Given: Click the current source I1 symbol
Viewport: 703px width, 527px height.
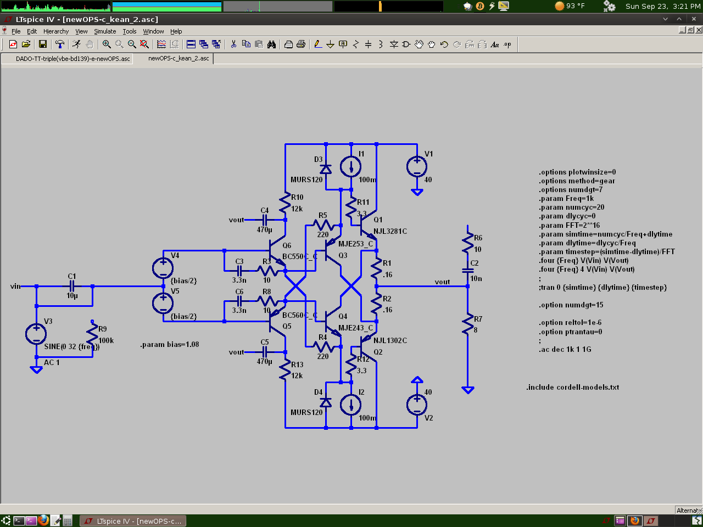Looking at the screenshot, I should [351, 167].
